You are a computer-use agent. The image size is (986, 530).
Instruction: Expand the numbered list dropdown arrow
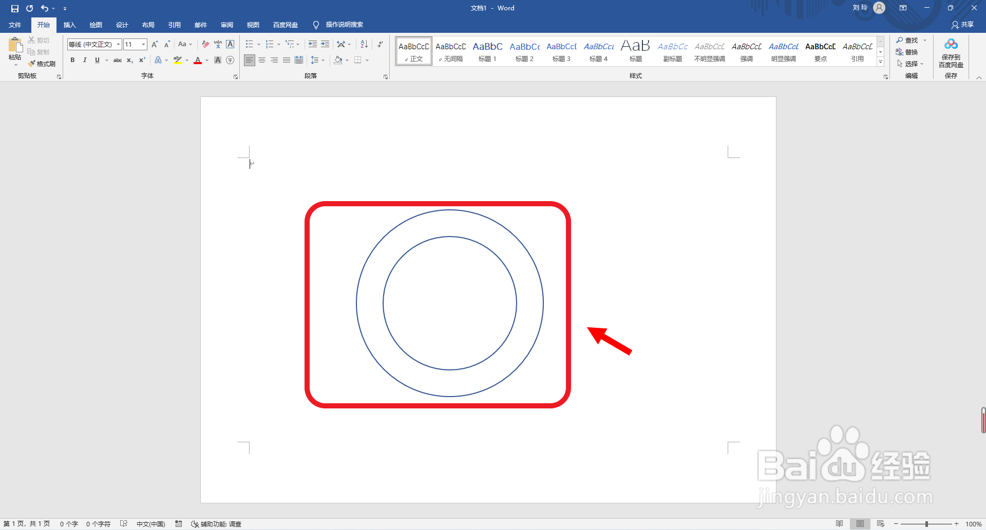279,44
